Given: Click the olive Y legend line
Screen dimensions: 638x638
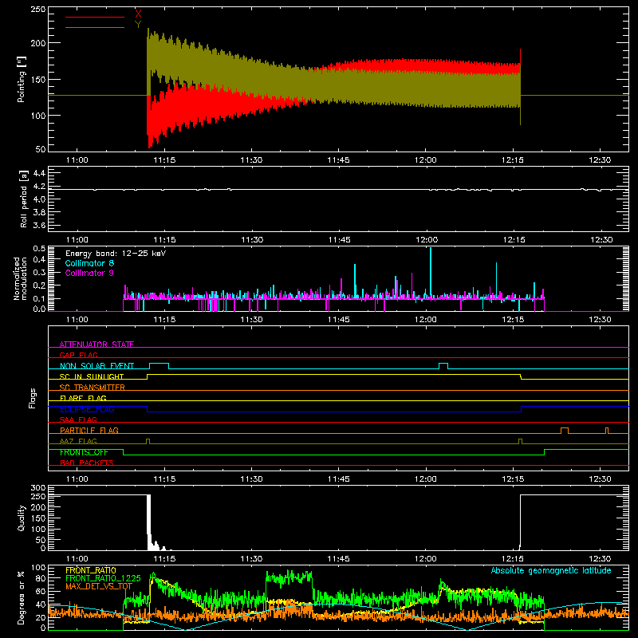Looking at the screenshot, I should click(95, 28).
